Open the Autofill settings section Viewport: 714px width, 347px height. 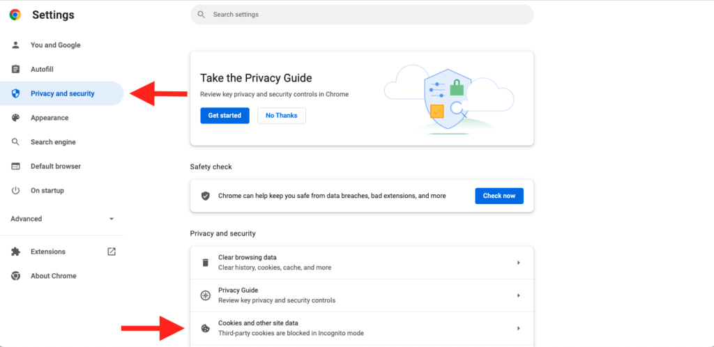[42, 70]
